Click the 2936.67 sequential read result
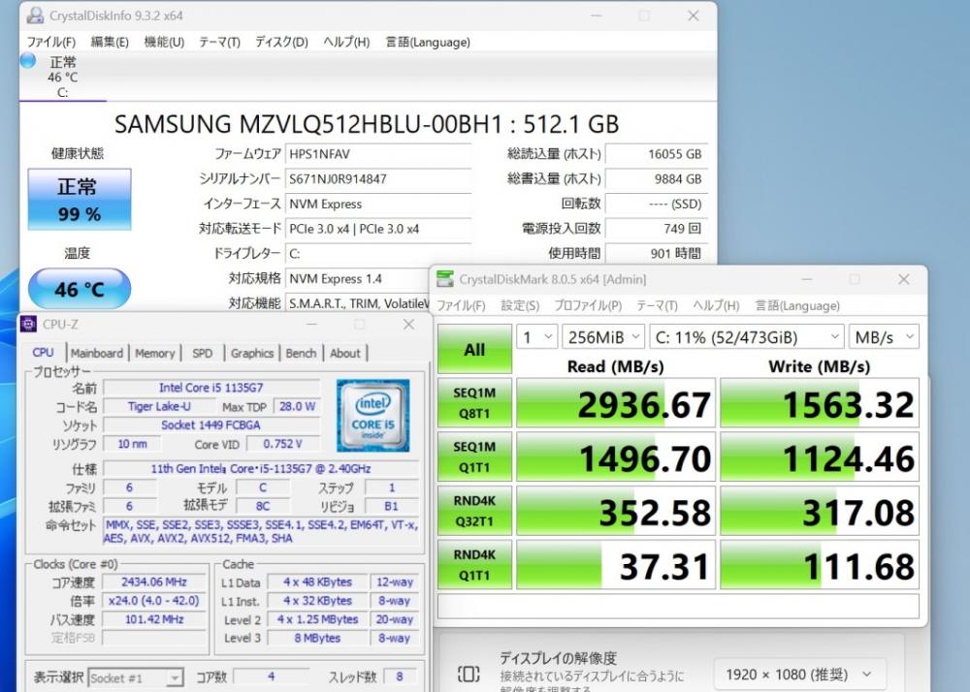This screenshot has width=970, height=692. 616,403
